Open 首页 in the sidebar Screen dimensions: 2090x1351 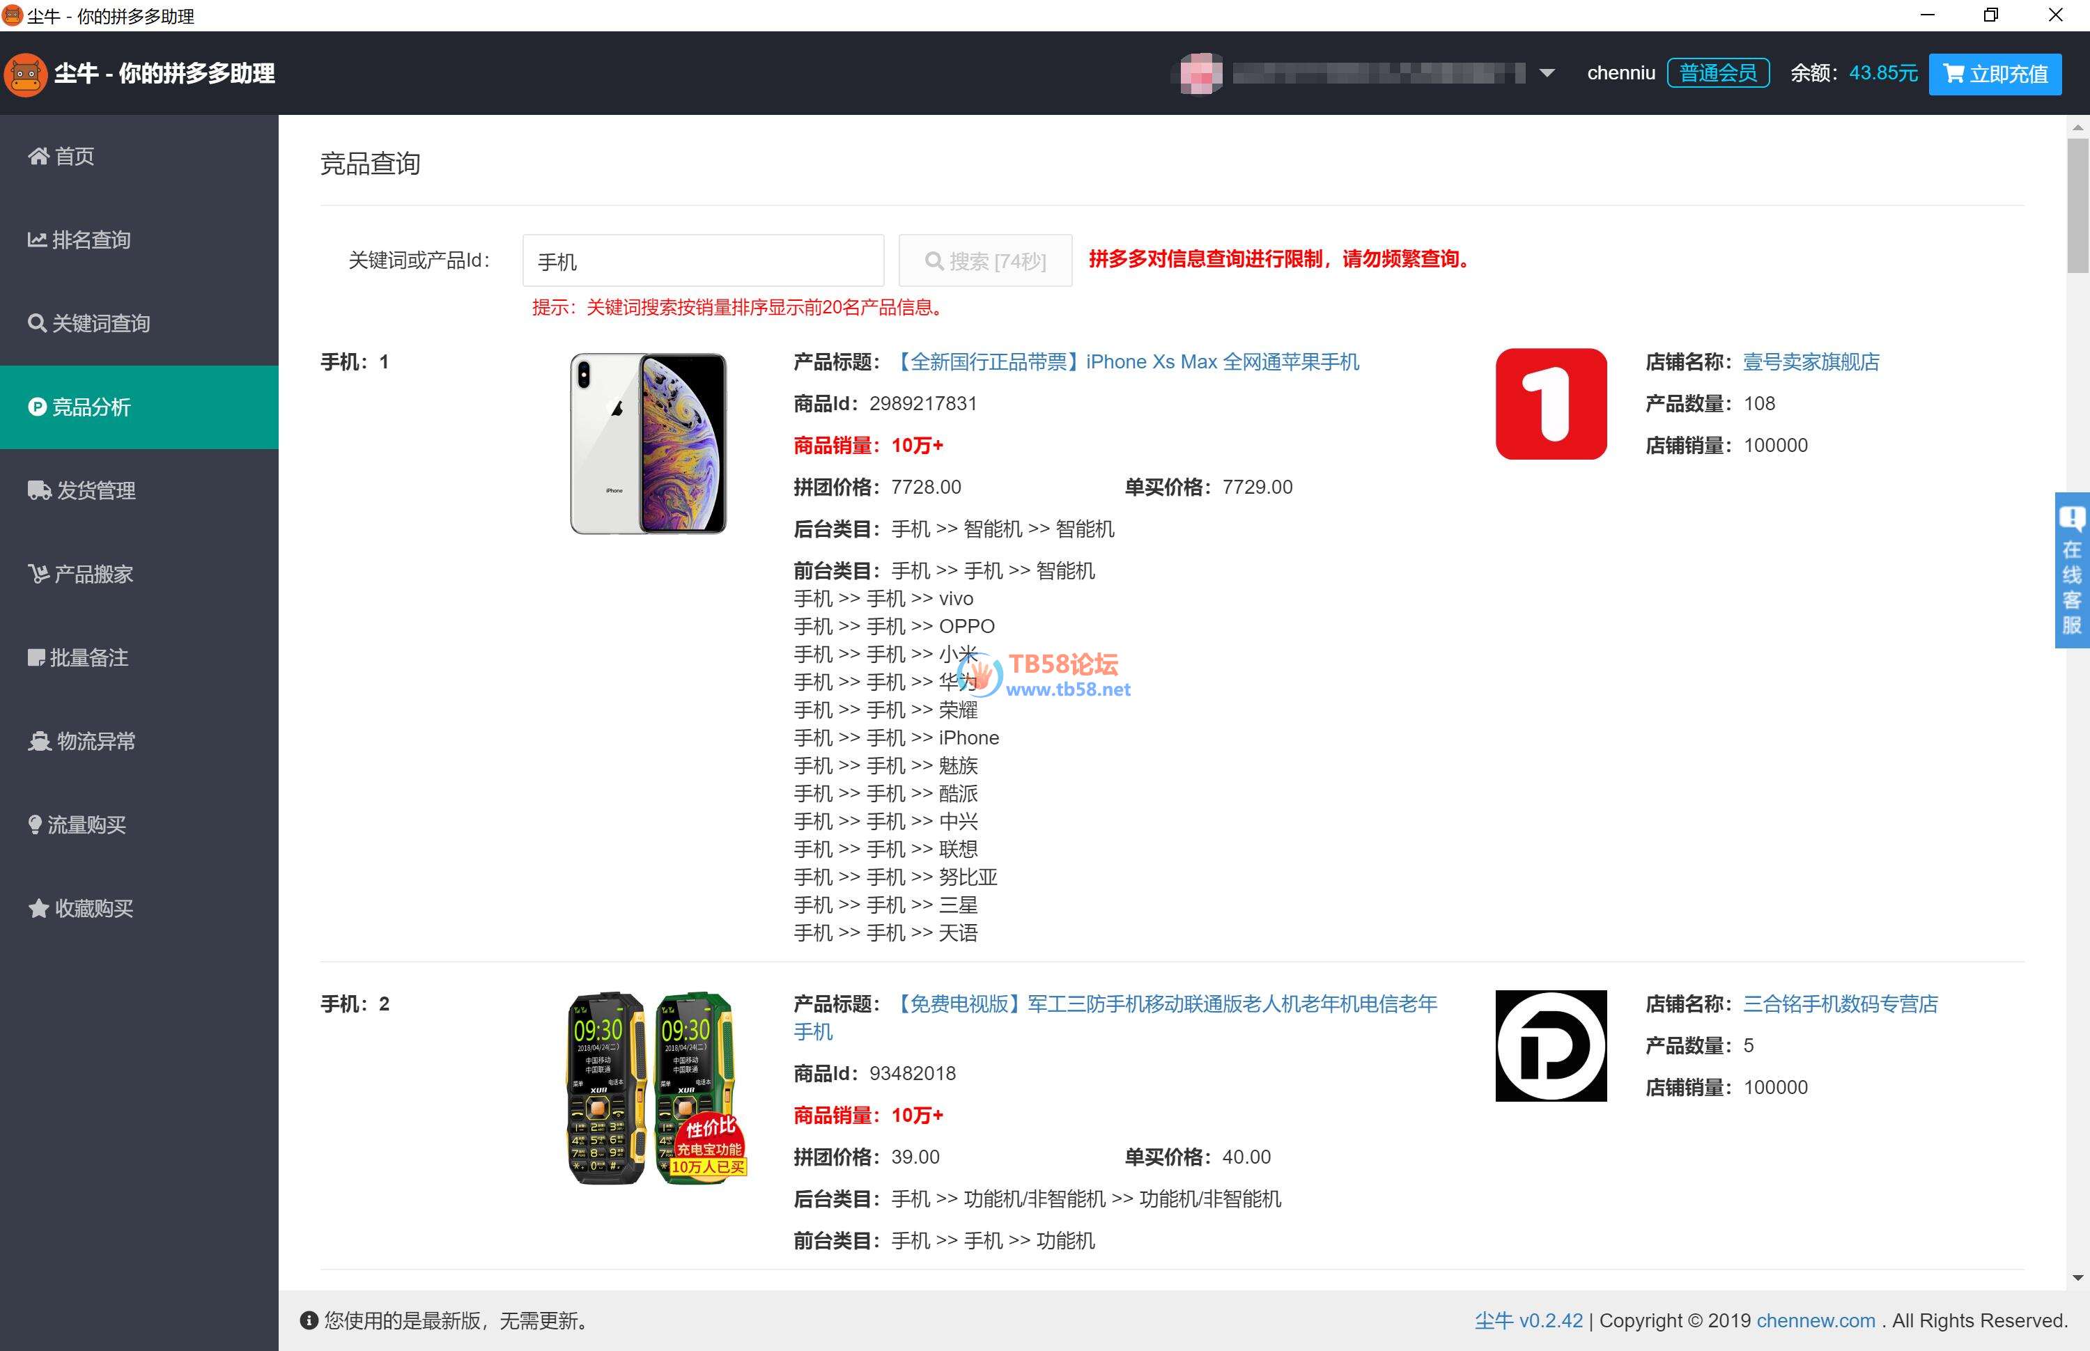click(139, 156)
